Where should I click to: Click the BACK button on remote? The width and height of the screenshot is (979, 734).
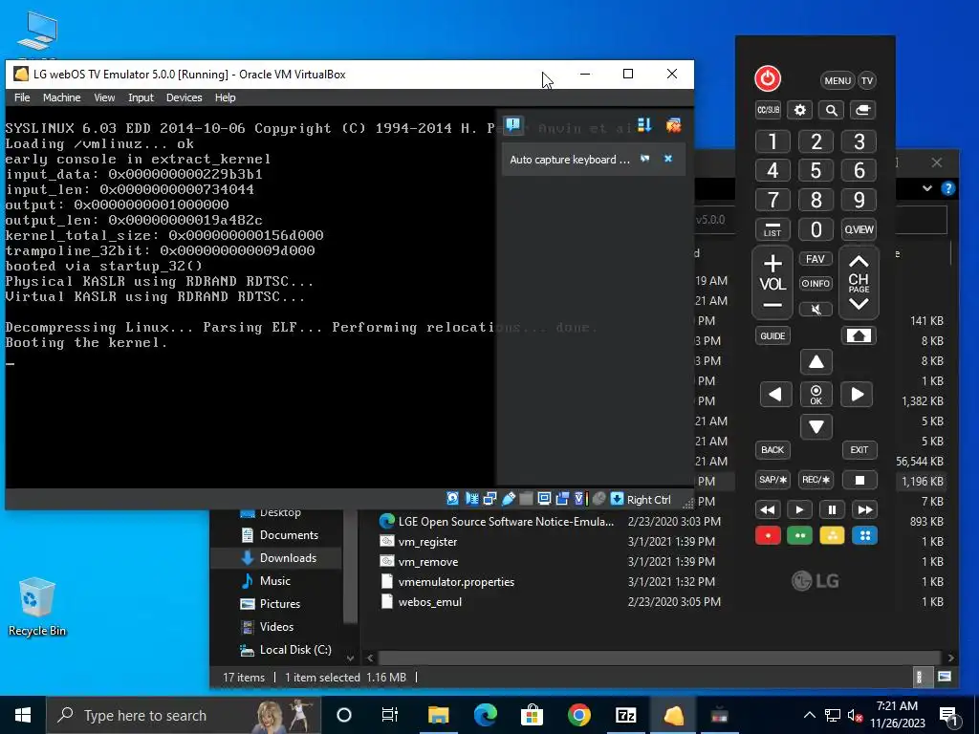[x=772, y=450]
